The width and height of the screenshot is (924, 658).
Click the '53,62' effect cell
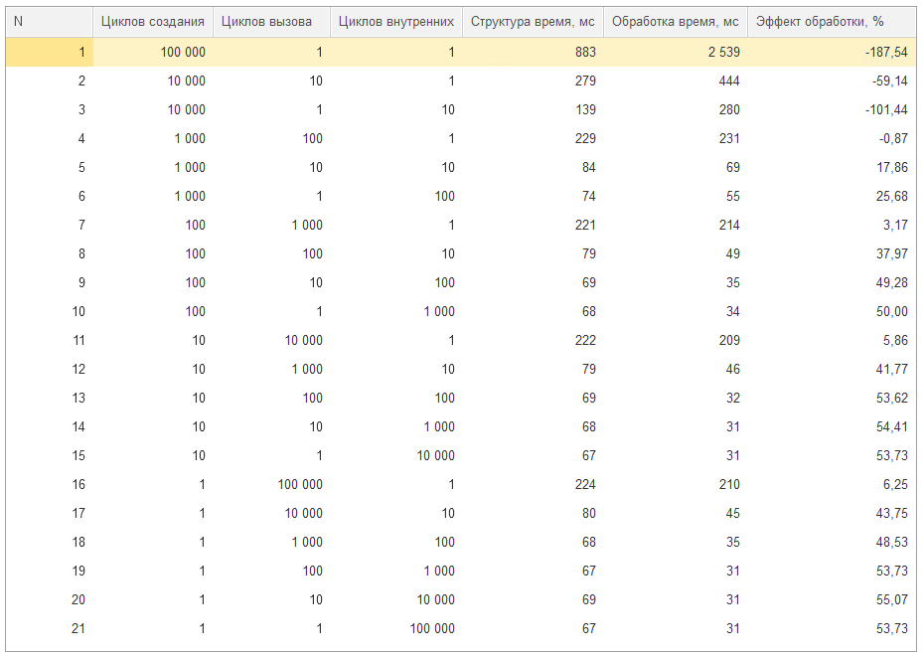[x=832, y=399]
